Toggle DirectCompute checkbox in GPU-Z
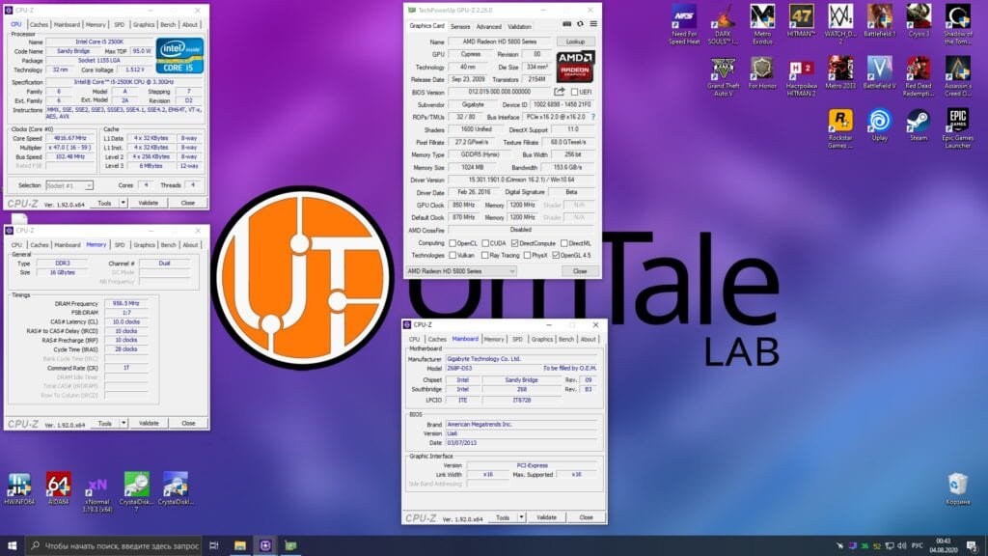The image size is (988, 556). (515, 243)
